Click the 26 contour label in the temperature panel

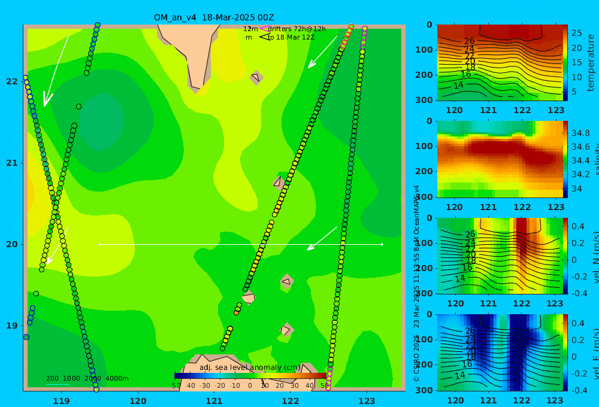click(x=469, y=41)
